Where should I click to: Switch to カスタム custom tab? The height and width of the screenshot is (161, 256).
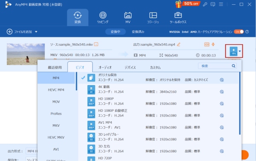[155, 67]
